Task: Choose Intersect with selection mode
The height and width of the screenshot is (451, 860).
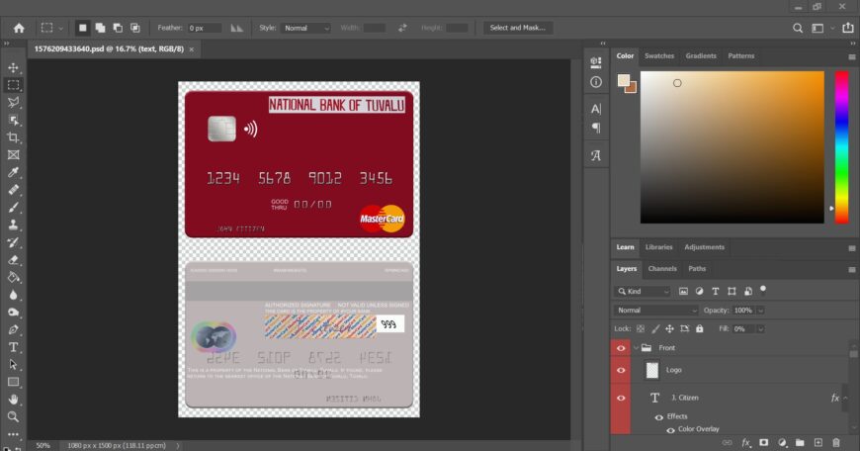Action: point(134,28)
